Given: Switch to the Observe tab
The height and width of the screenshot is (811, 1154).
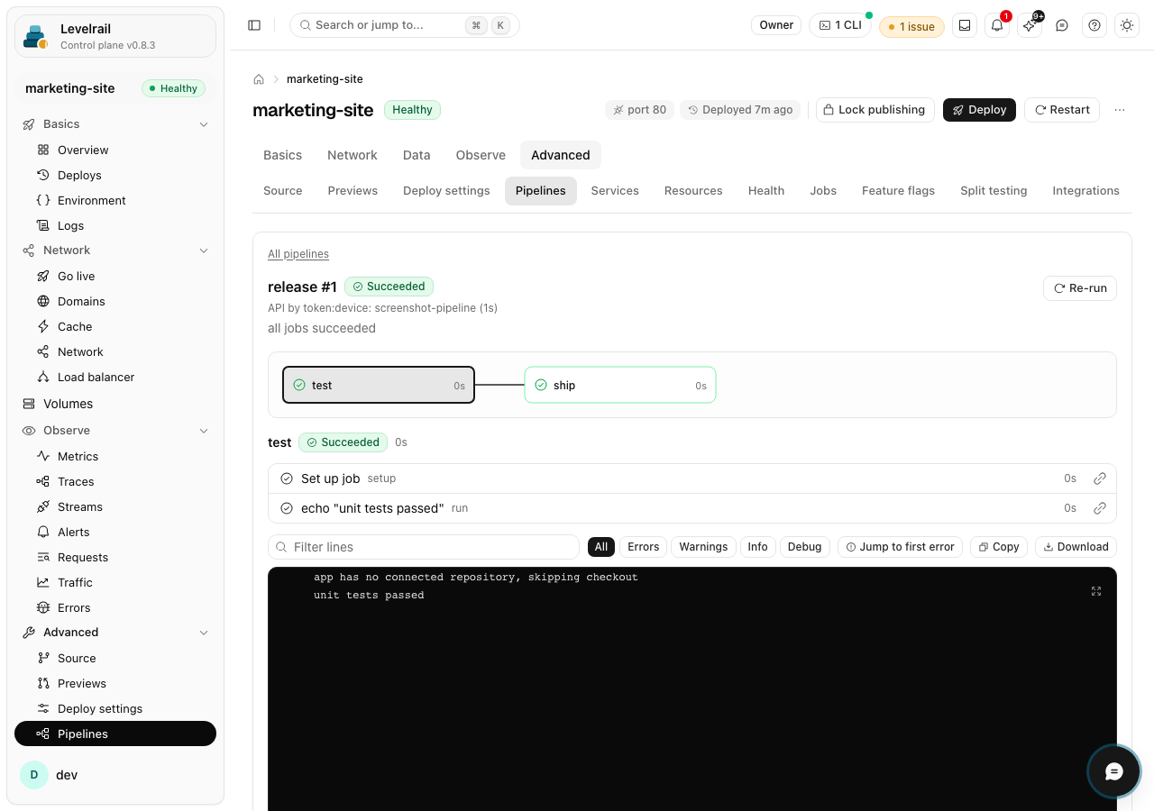Looking at the screenshot, I should 481,155.
